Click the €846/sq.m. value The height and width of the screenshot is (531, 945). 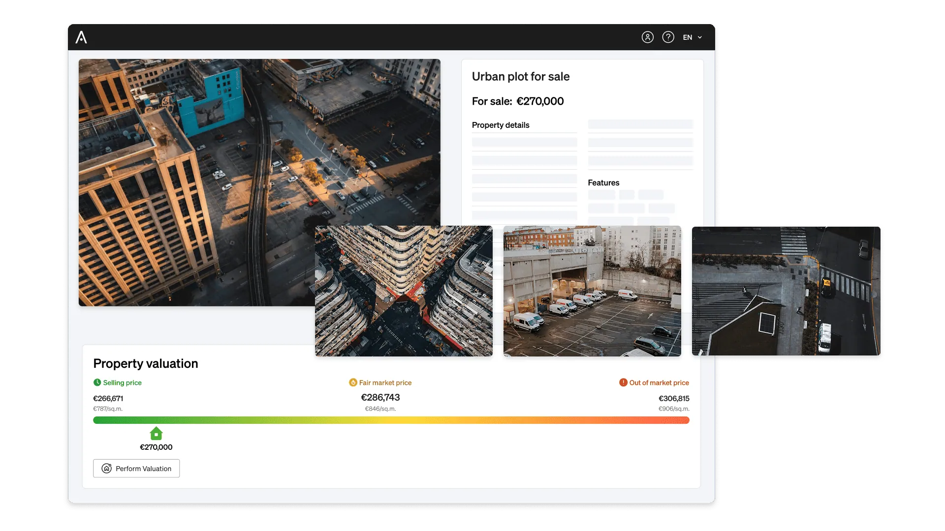pos(380,409)
